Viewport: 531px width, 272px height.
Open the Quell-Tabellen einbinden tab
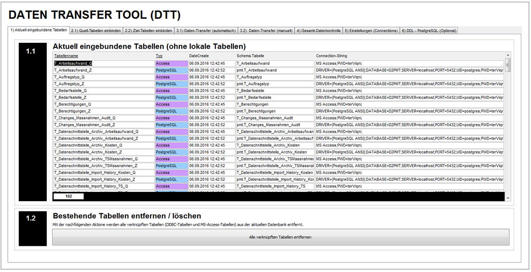pyautogui.click(x=96, y=31)
